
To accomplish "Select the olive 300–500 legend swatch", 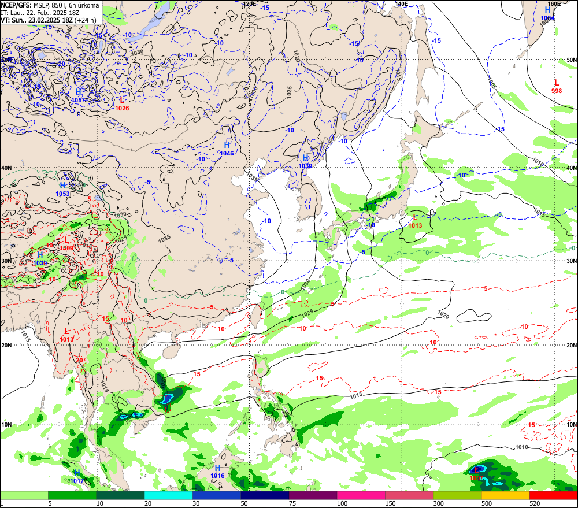I will 457,495.
